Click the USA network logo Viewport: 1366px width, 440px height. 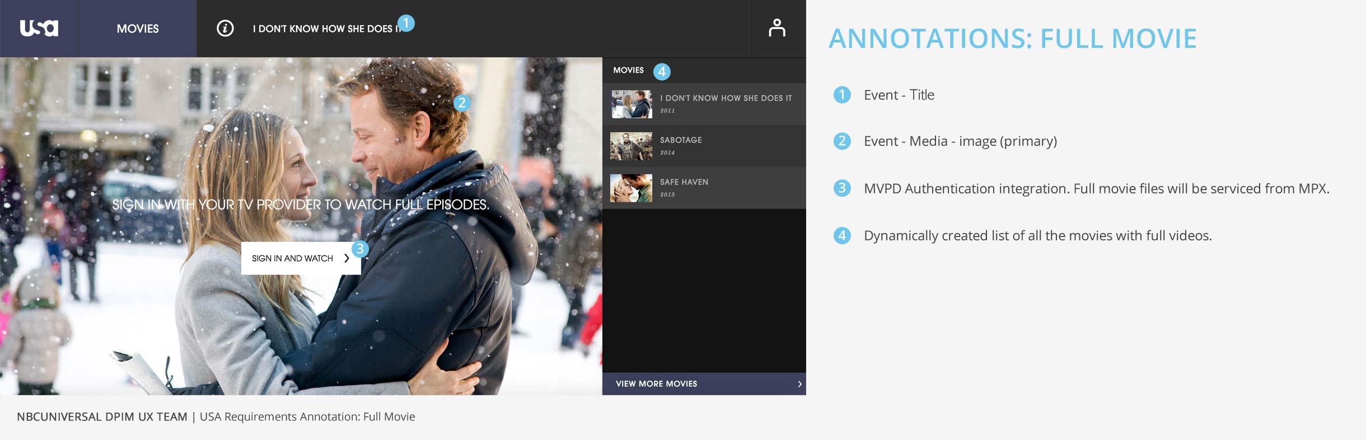(39, 28)
